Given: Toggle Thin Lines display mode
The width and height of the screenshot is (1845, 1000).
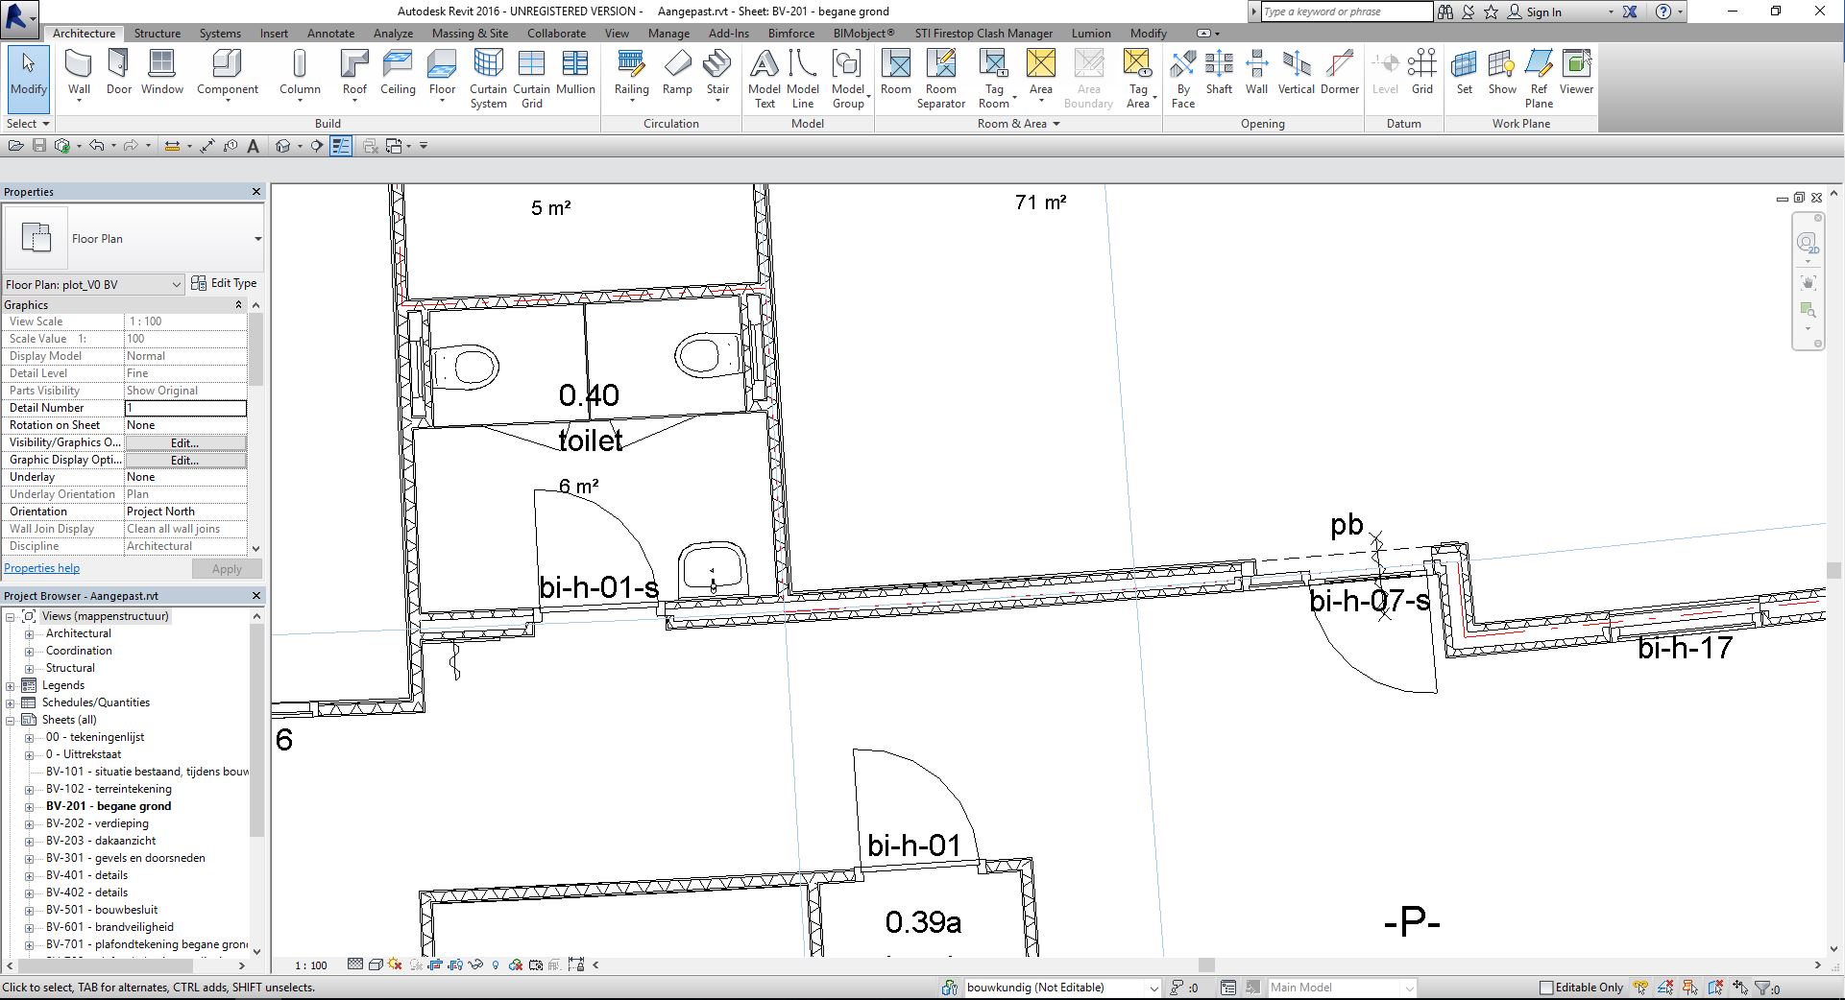Looking at the screenshot, I should tap(340, 146).
